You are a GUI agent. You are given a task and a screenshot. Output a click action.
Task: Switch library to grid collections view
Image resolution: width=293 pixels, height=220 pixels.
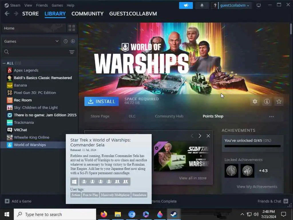[x=72, y=28]
